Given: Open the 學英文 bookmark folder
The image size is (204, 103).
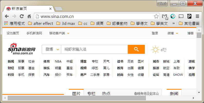Looking at the screenshot, I should coord(159,24).
